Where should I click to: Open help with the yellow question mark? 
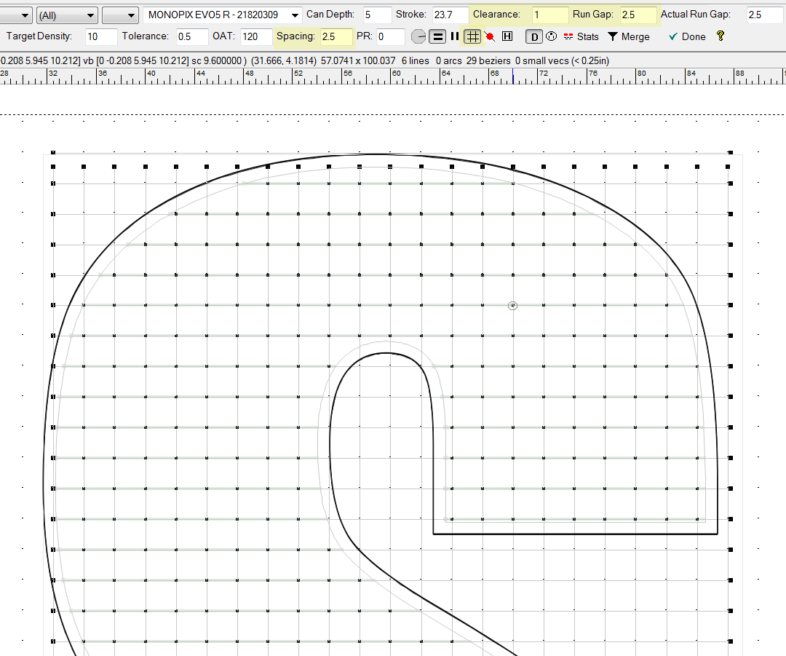pos(720,36)
